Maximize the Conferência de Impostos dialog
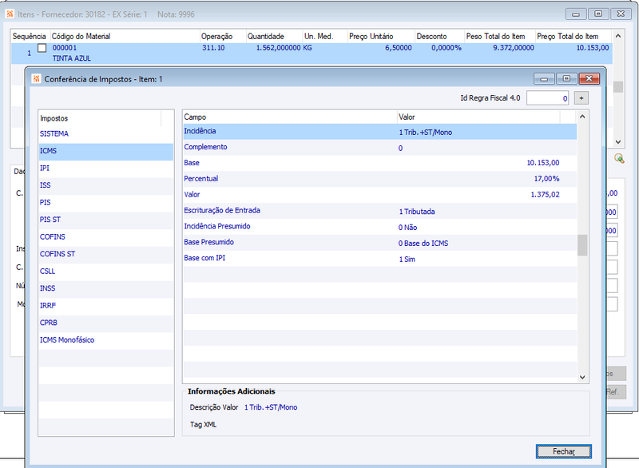639x468 pixels. point(566,78)
